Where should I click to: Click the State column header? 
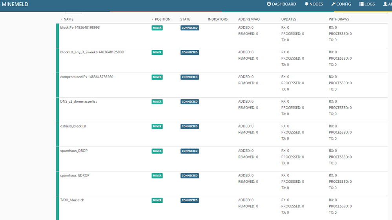click(185, 19)
